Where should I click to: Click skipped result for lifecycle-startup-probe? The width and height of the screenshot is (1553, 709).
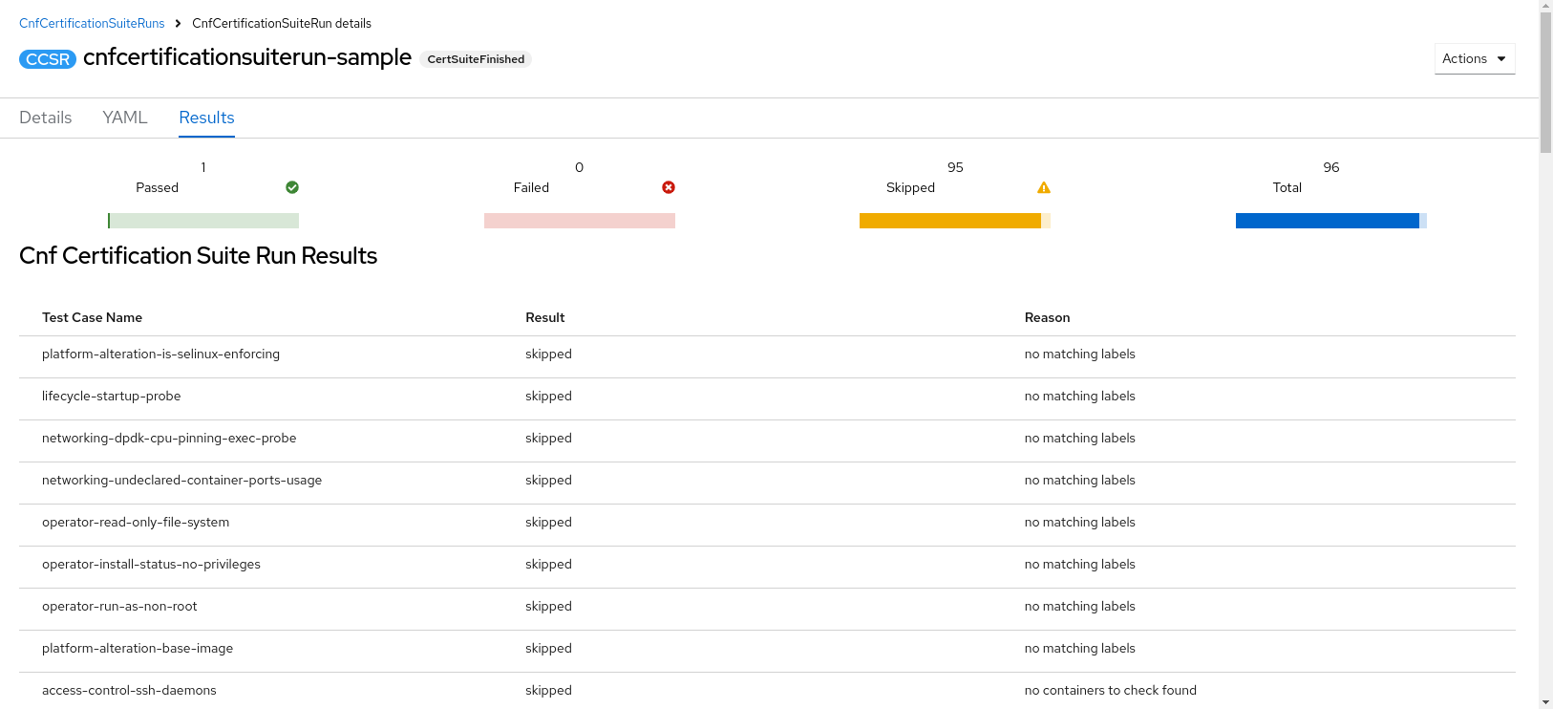(x=548, y=396)
